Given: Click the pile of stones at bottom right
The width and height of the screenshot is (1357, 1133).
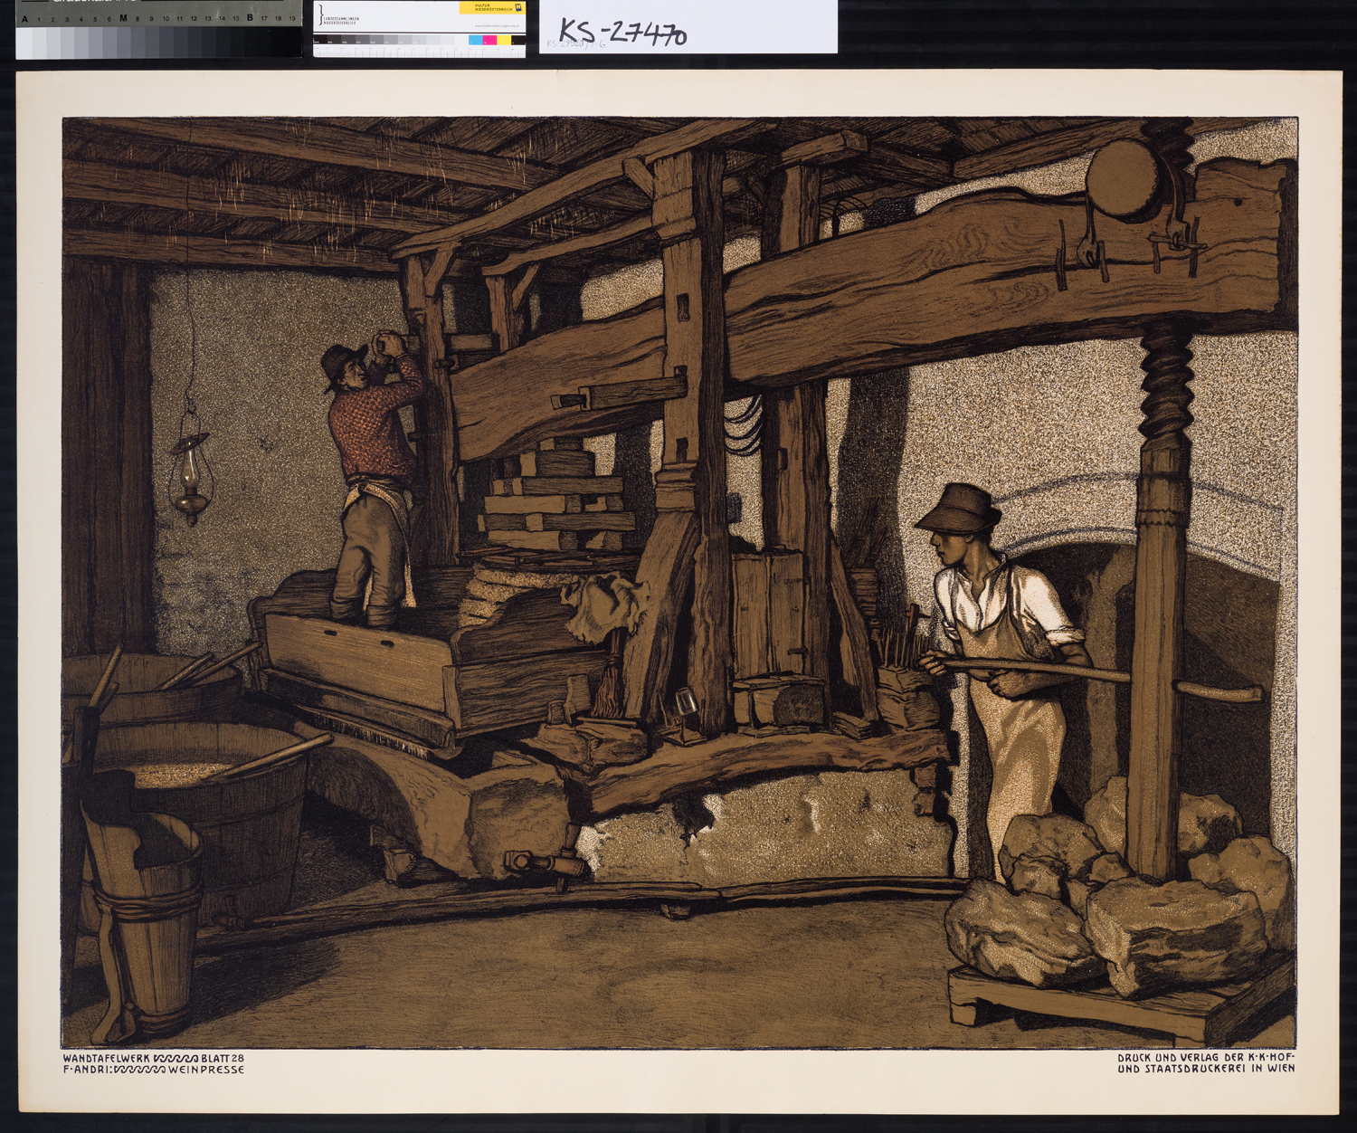Looking at the screenshot, I should point(1122,905).
